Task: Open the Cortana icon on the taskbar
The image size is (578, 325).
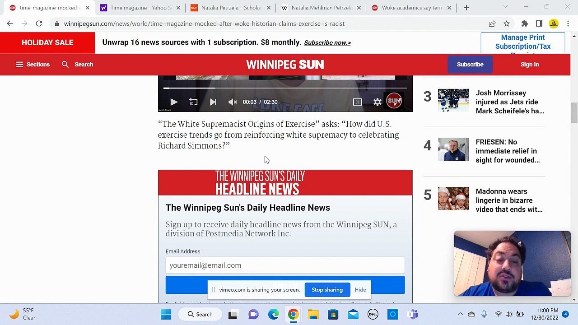Action: pos(393,315)
